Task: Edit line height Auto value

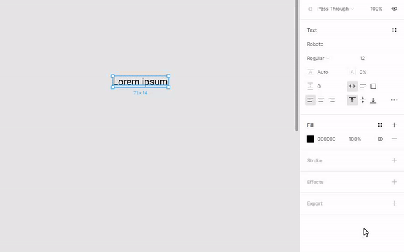Action: pos(323,73)
